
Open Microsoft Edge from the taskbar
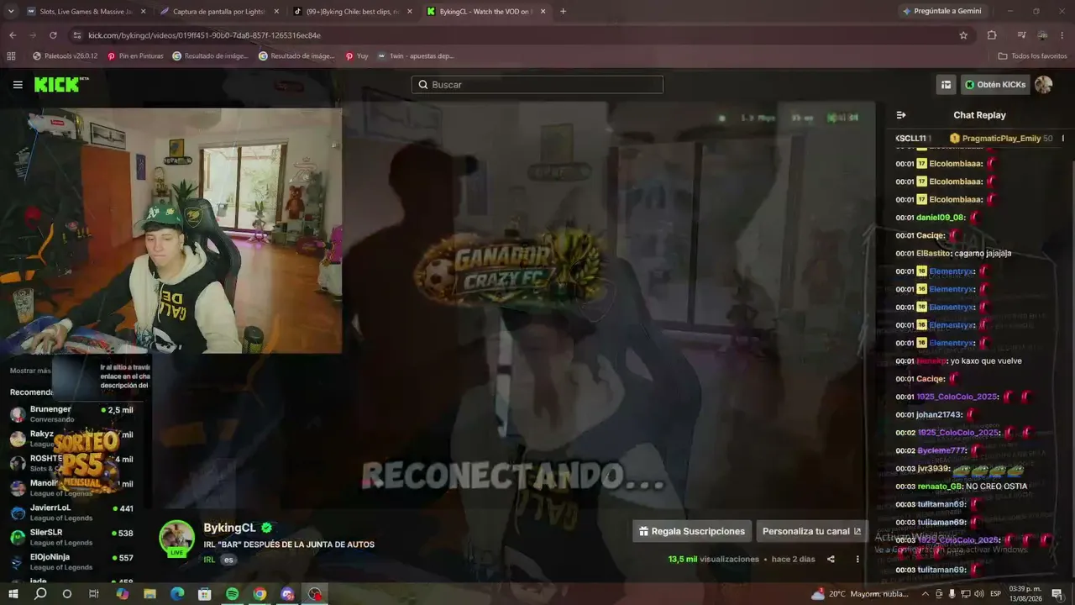[x=177, y=594]
